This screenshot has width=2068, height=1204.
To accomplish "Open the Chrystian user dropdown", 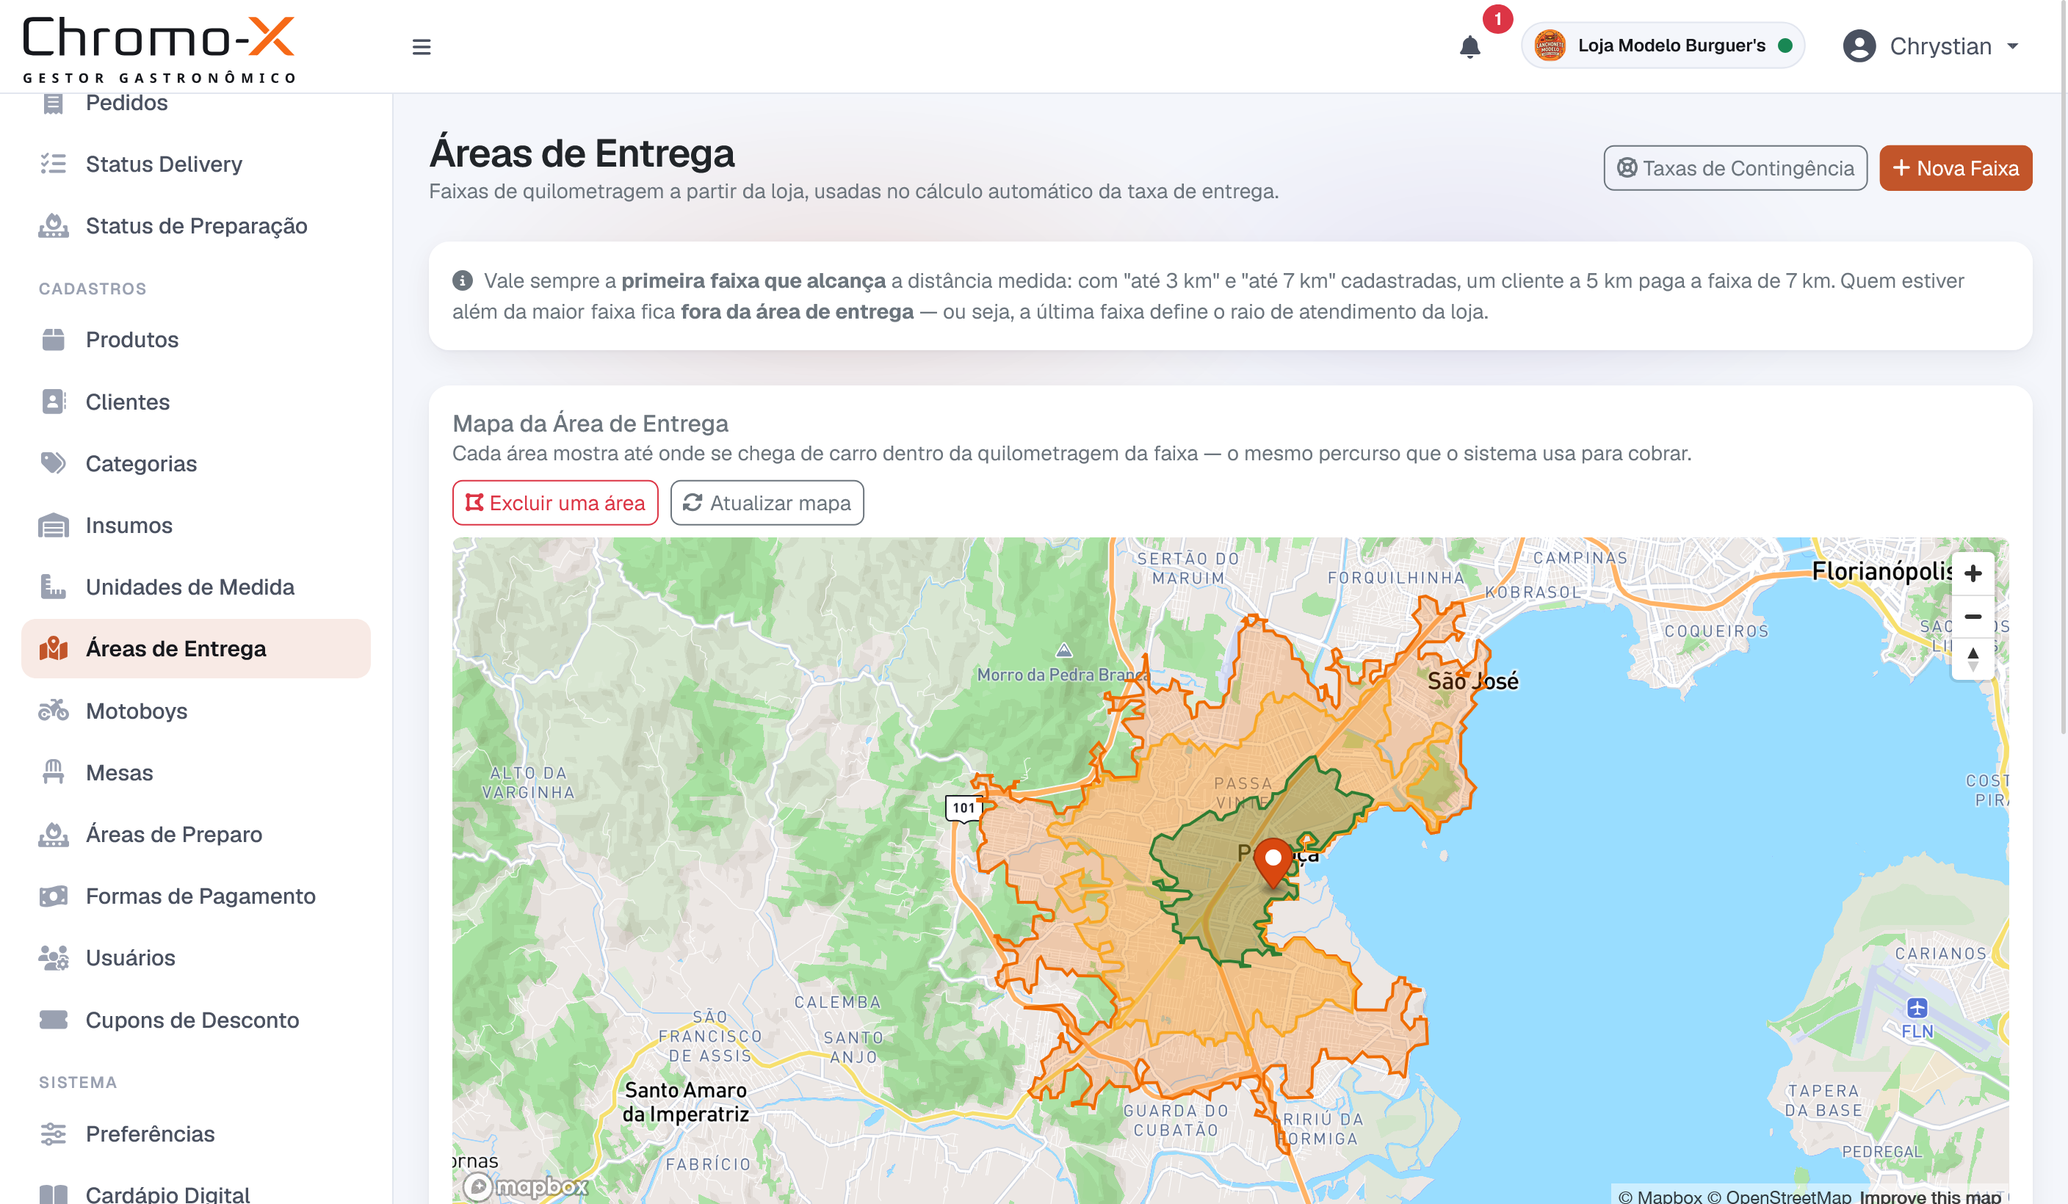I will click(x=1931, y=46).
